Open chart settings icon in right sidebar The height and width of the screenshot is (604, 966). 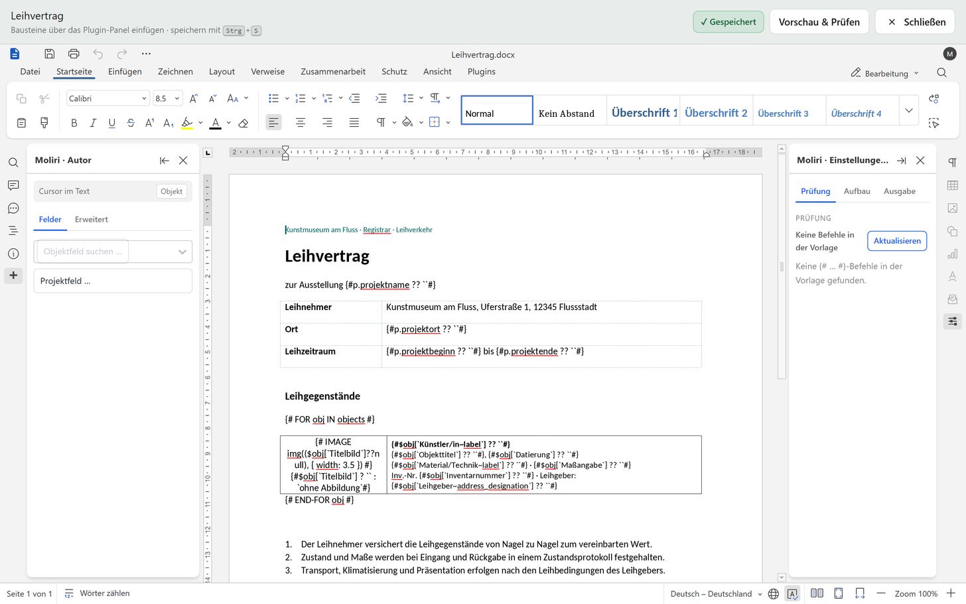(x=953, y=254)
